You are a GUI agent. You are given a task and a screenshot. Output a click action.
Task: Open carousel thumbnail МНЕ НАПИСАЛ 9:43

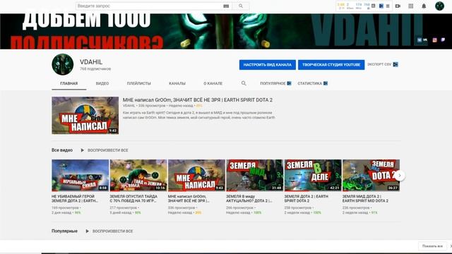[x=196, y=176]
